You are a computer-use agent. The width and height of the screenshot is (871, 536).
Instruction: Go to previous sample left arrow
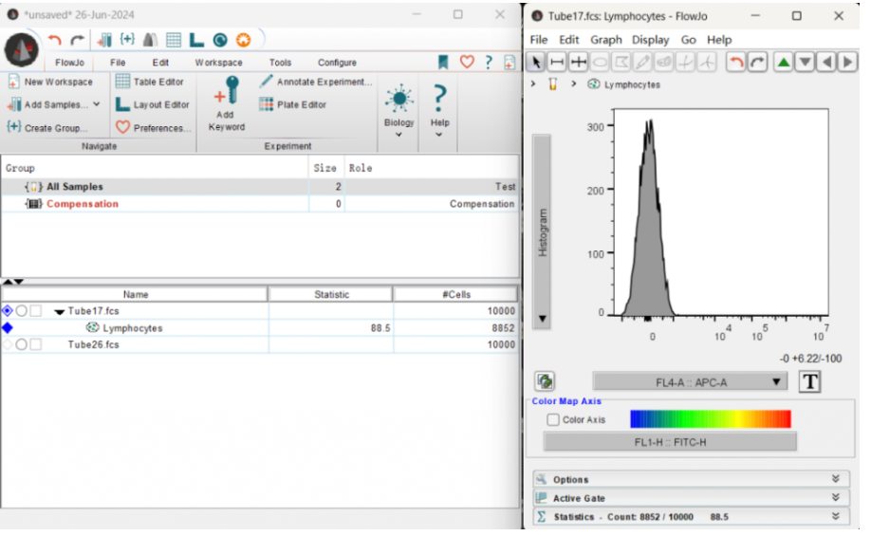[826, 62]
